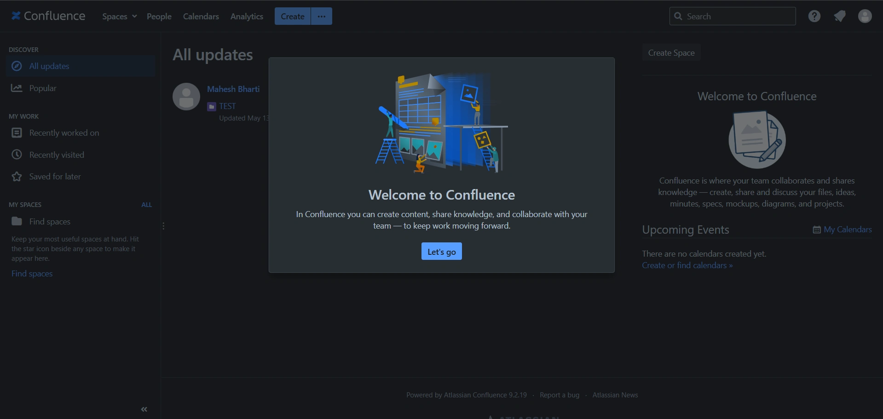This screenshot has height=419, width=883.
Task: Open Saved for later
Action: tap(81, 177)
